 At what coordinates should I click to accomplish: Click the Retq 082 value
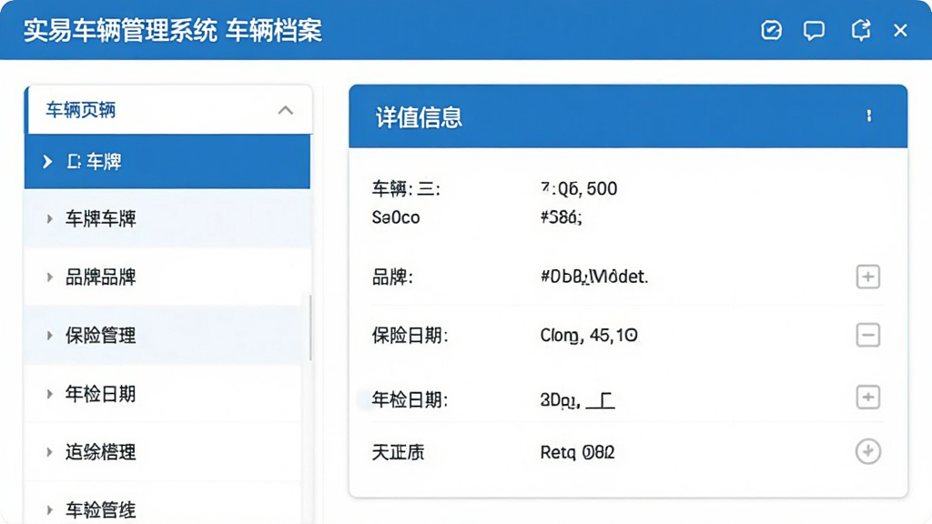click(577, 453)
